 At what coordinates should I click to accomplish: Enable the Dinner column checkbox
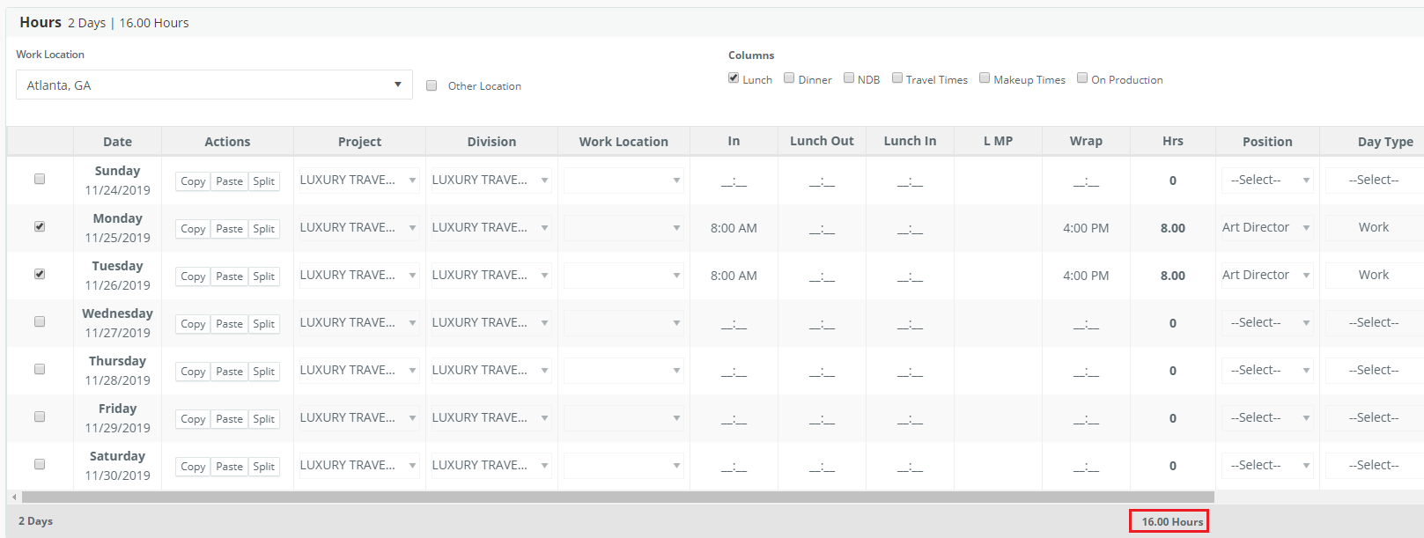(x=789, y=78)
